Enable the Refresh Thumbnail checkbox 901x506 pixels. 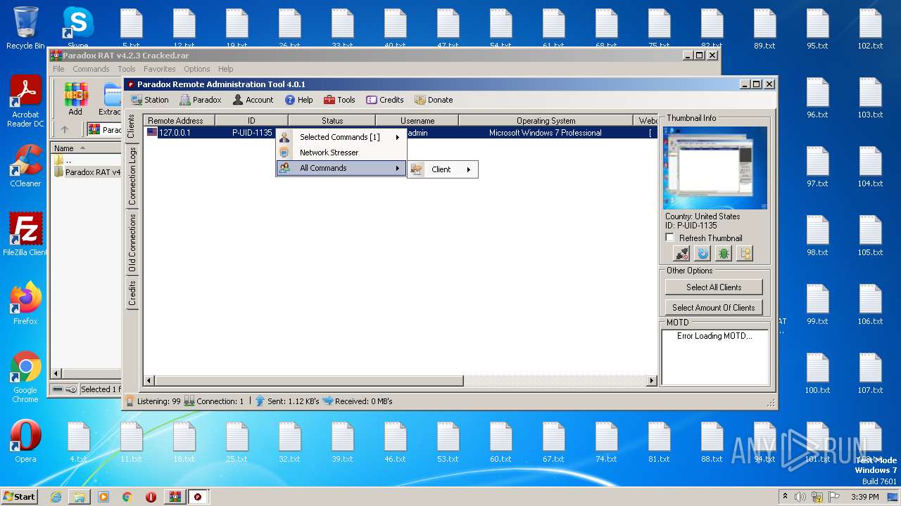[x=670, y=238]
